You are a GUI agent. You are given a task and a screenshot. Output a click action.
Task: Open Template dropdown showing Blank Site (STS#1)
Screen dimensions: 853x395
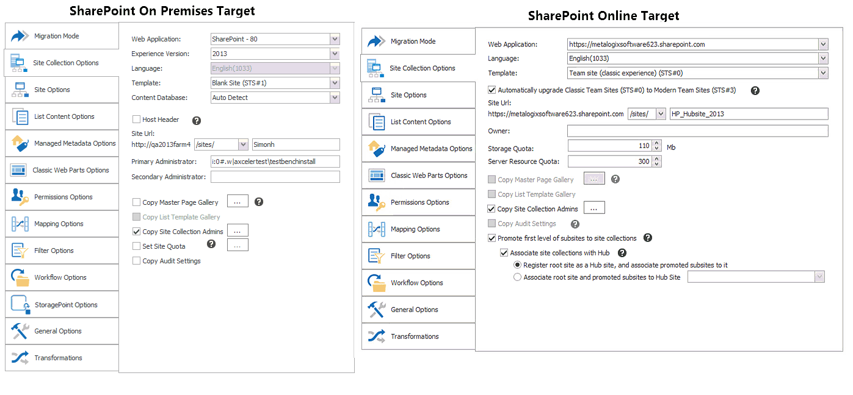[x=335, y=83]
